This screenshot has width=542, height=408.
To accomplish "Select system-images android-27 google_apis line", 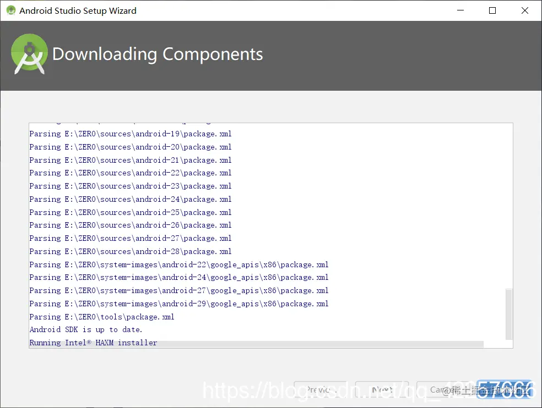I will point(178,291).
